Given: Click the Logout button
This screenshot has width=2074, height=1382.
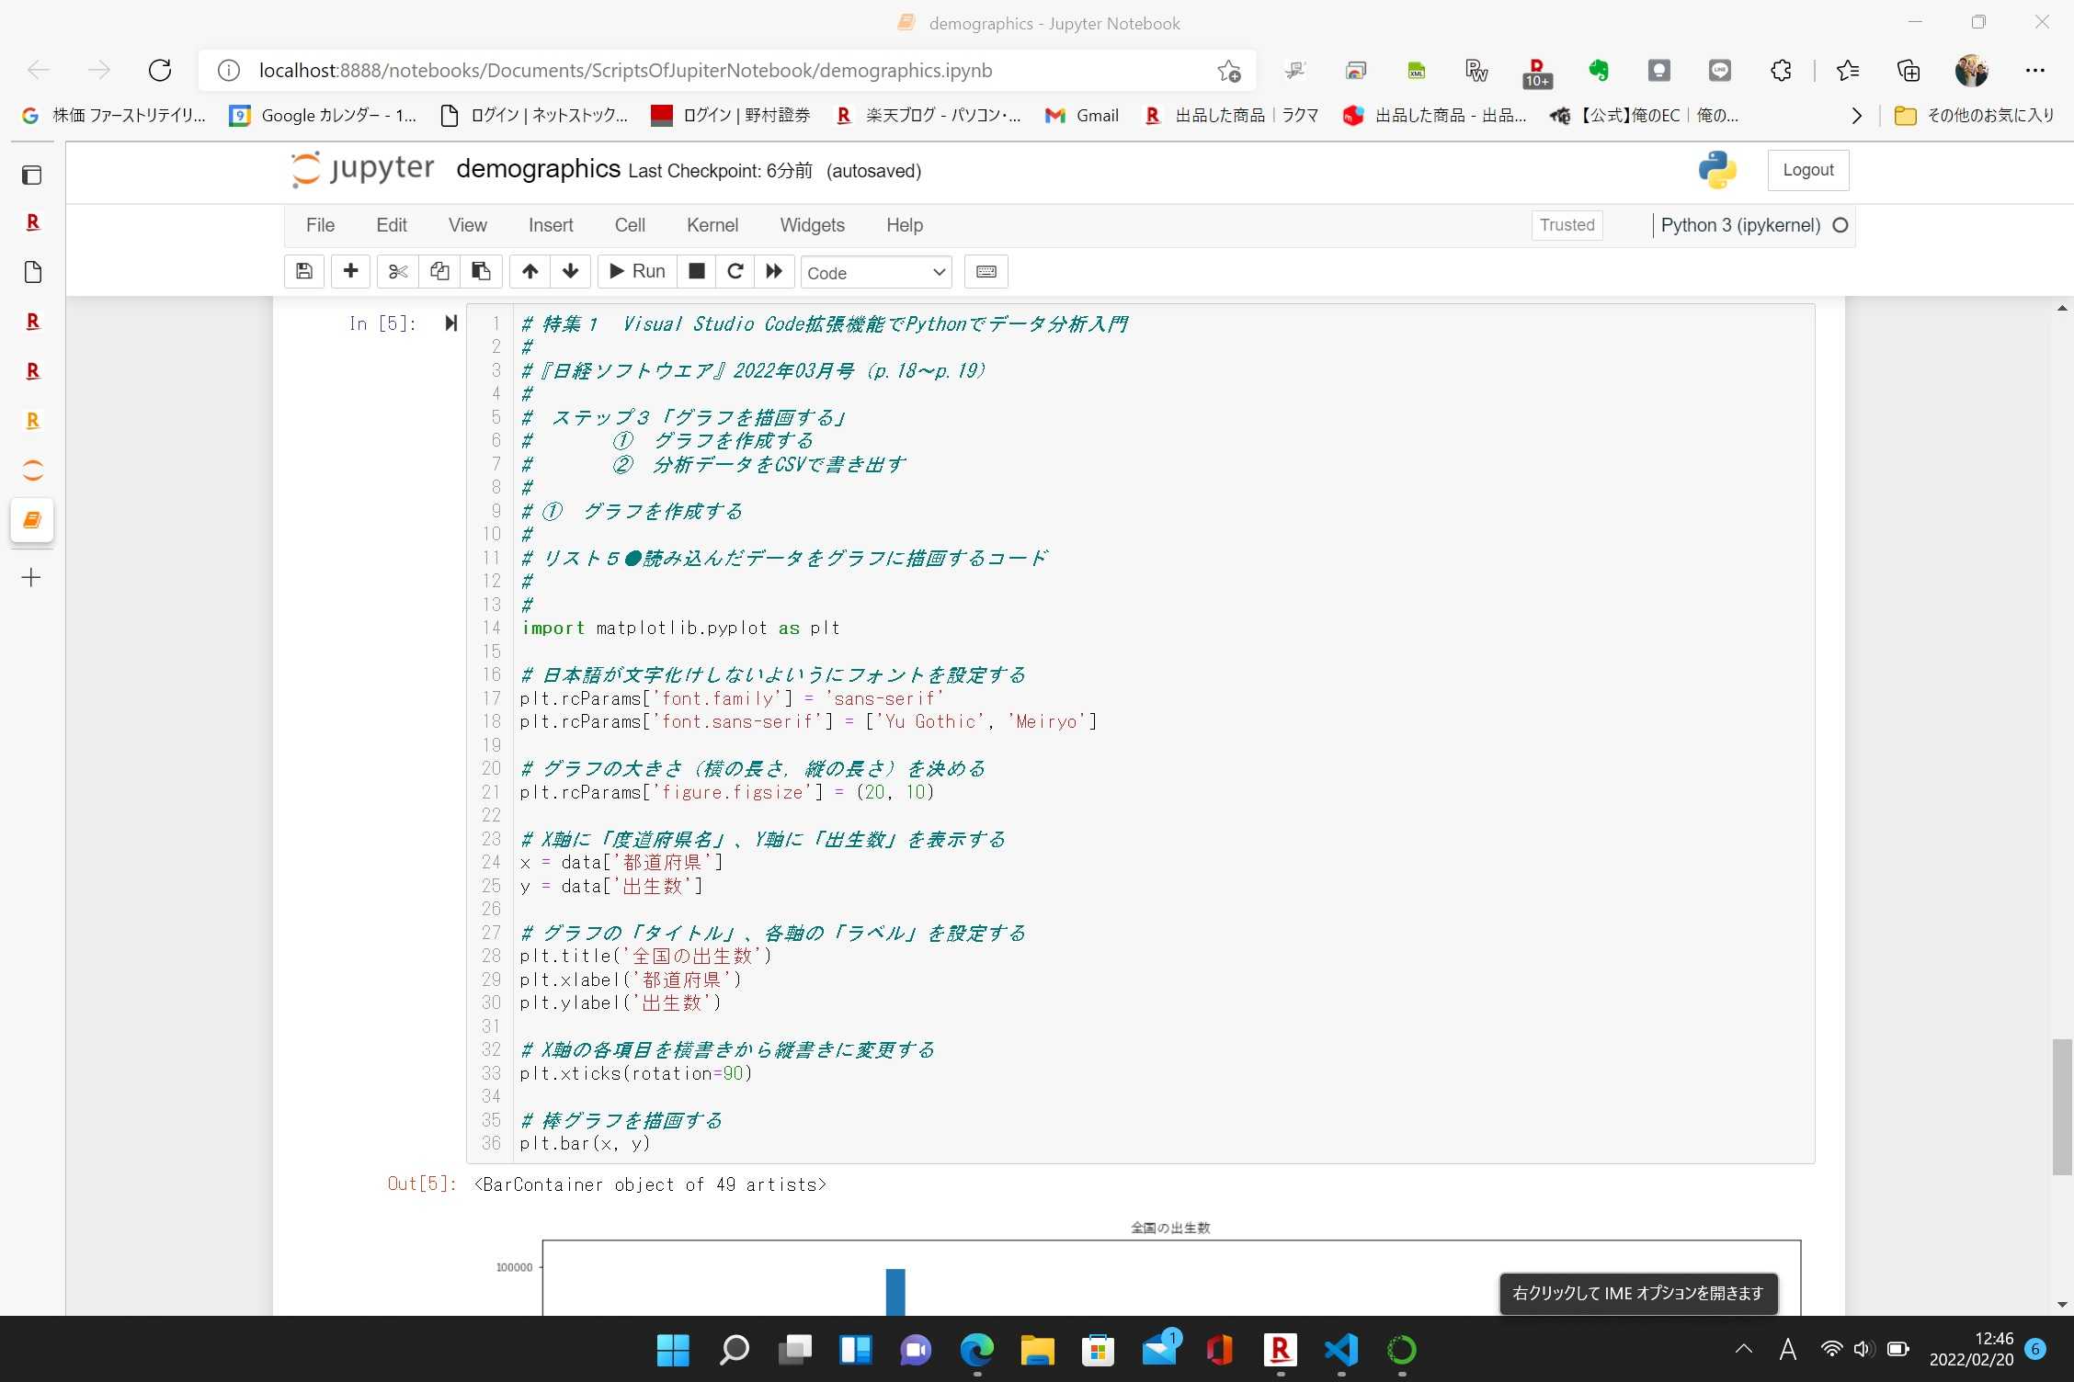Looking at the screenshot, I should 1806,170.
